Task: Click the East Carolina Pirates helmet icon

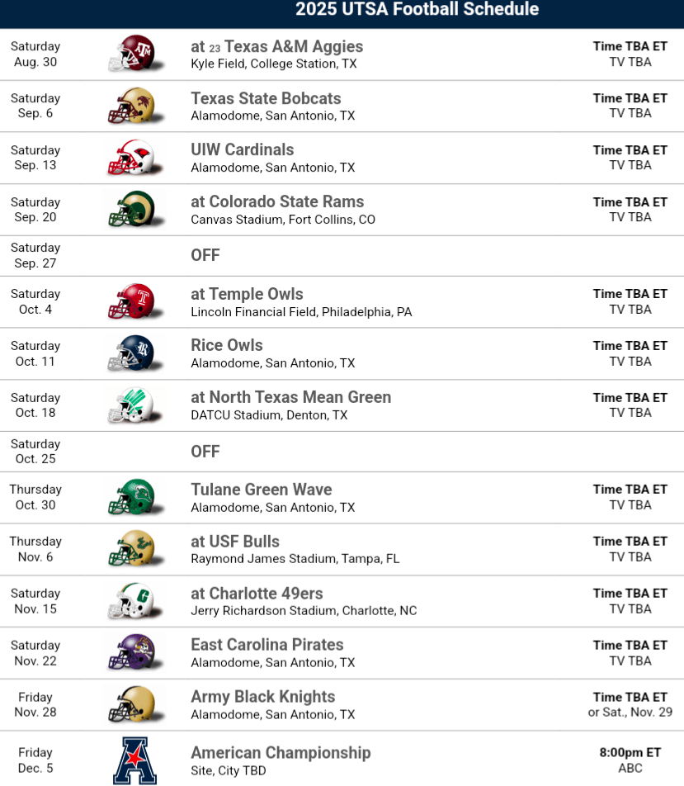Action: point(131,653)
